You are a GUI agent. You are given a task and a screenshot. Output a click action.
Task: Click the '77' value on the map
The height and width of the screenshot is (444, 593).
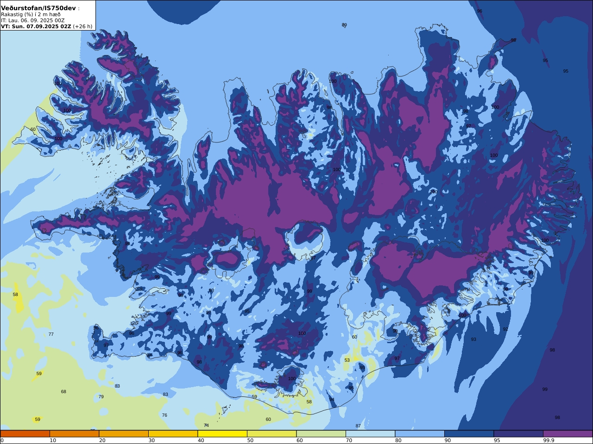(x=51, y=334)
